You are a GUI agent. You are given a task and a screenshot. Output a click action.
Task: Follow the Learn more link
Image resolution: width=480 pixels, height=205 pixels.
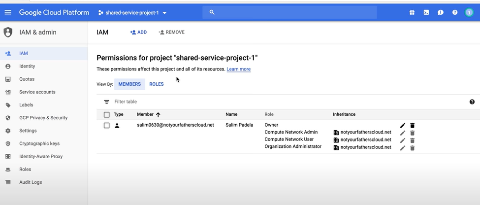pos(238,69)
